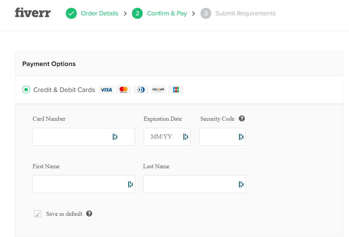This screenshot has width=349, height=237.
Task: Click the Save as default help icon
Action: pyautogui.click(x=89, y=214)
